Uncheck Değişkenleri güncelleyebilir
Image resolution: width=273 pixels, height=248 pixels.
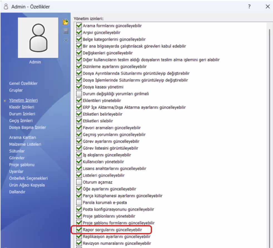(79, 53)
